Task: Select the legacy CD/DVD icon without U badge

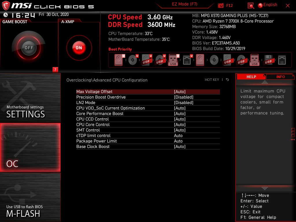Action: tap(214, 60)
